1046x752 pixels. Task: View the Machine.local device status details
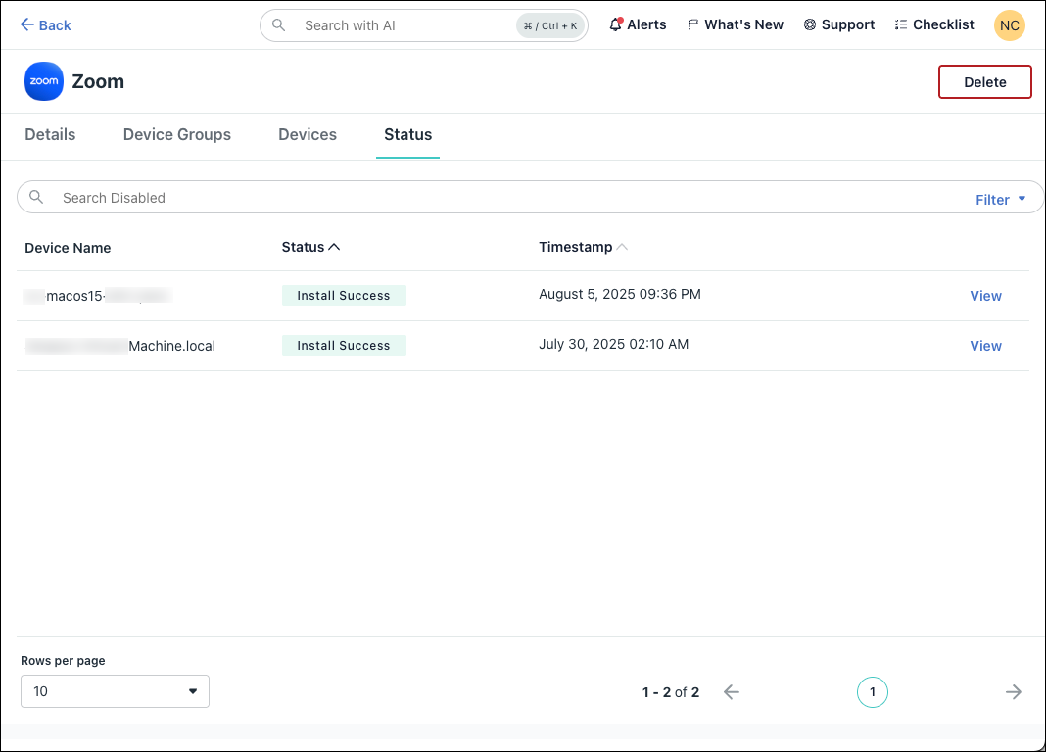click(985, 346)
